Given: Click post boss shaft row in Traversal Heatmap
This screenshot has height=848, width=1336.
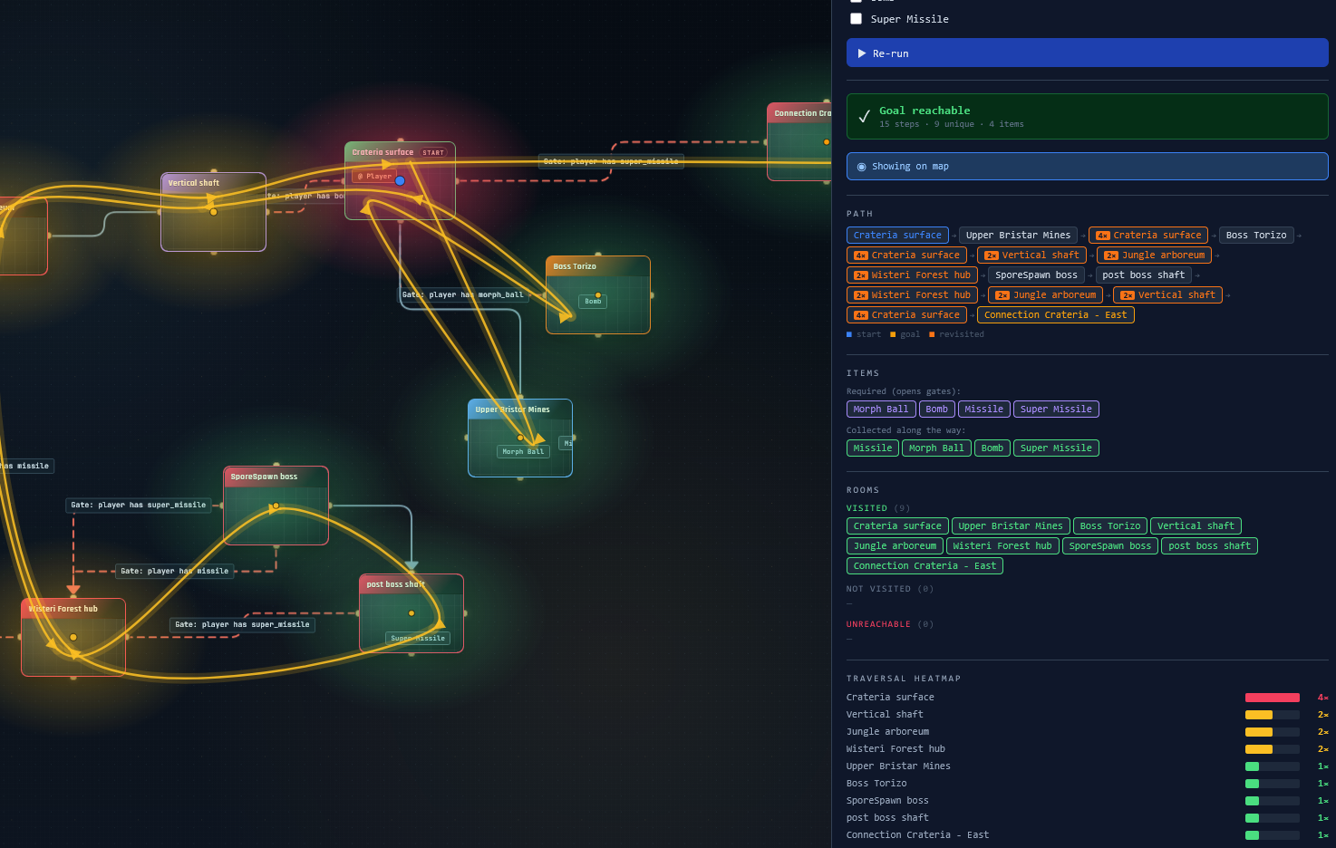Looking at the screenshot, I should [1087, 818].
